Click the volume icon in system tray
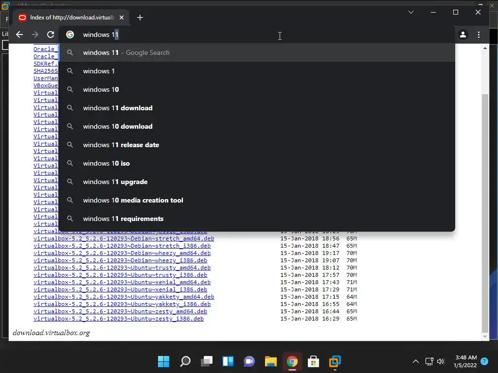The image size is (498, 373). [x=441, y=361]
